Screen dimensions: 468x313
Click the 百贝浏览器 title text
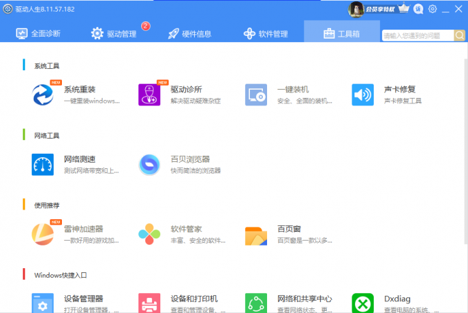tap(190, 159)
